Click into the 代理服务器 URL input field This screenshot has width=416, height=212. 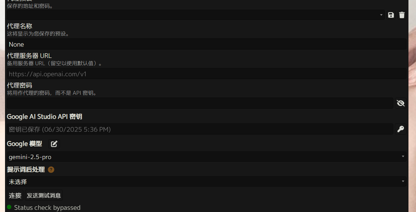[206, 74]
